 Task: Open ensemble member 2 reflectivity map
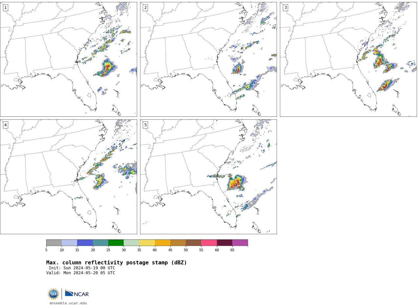[x=208, y=59]
